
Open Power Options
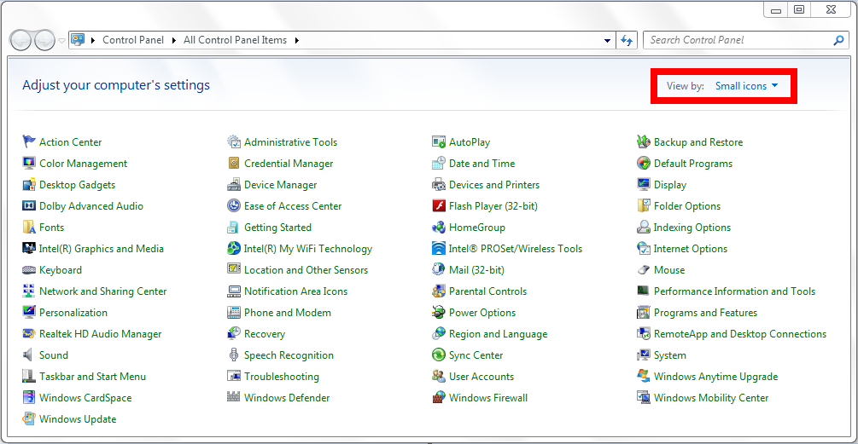click(482, 313)
